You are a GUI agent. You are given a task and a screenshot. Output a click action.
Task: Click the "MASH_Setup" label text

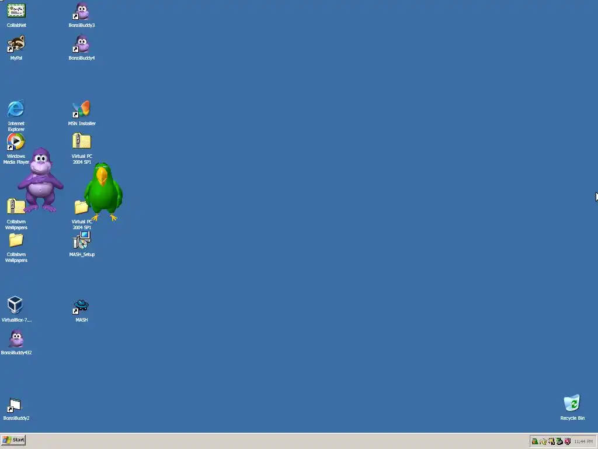(x=82, y=254)
